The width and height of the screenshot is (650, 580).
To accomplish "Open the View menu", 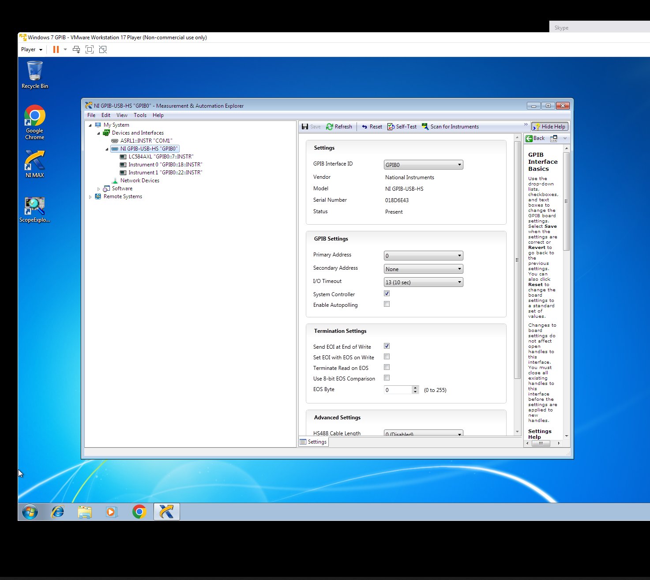I will [122, 115].
